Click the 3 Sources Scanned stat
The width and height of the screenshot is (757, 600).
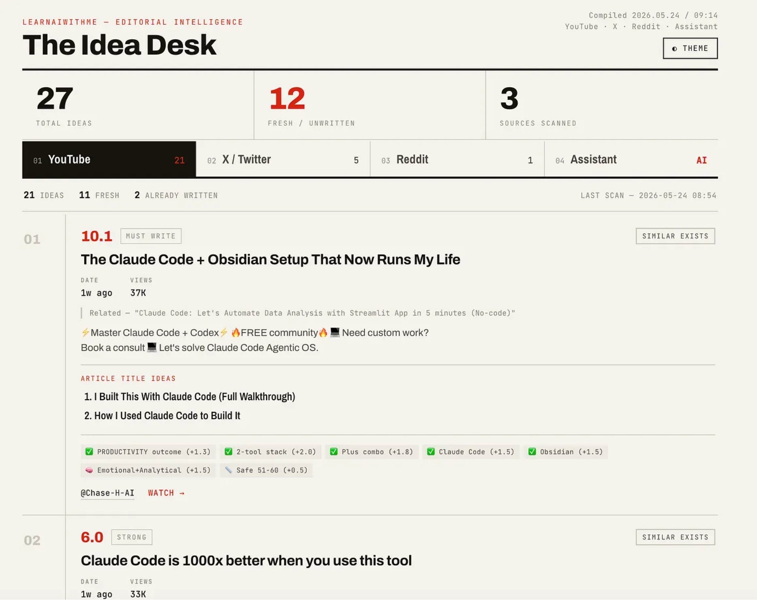(x=602, y=105)
